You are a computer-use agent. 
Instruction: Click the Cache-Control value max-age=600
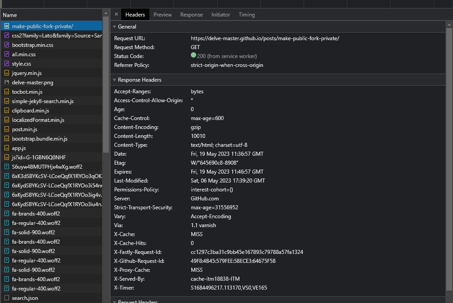click(x=207, y=118)
